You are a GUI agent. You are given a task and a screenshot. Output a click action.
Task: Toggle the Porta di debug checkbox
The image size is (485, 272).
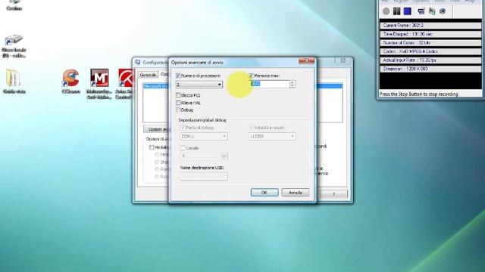coord(183,128)
